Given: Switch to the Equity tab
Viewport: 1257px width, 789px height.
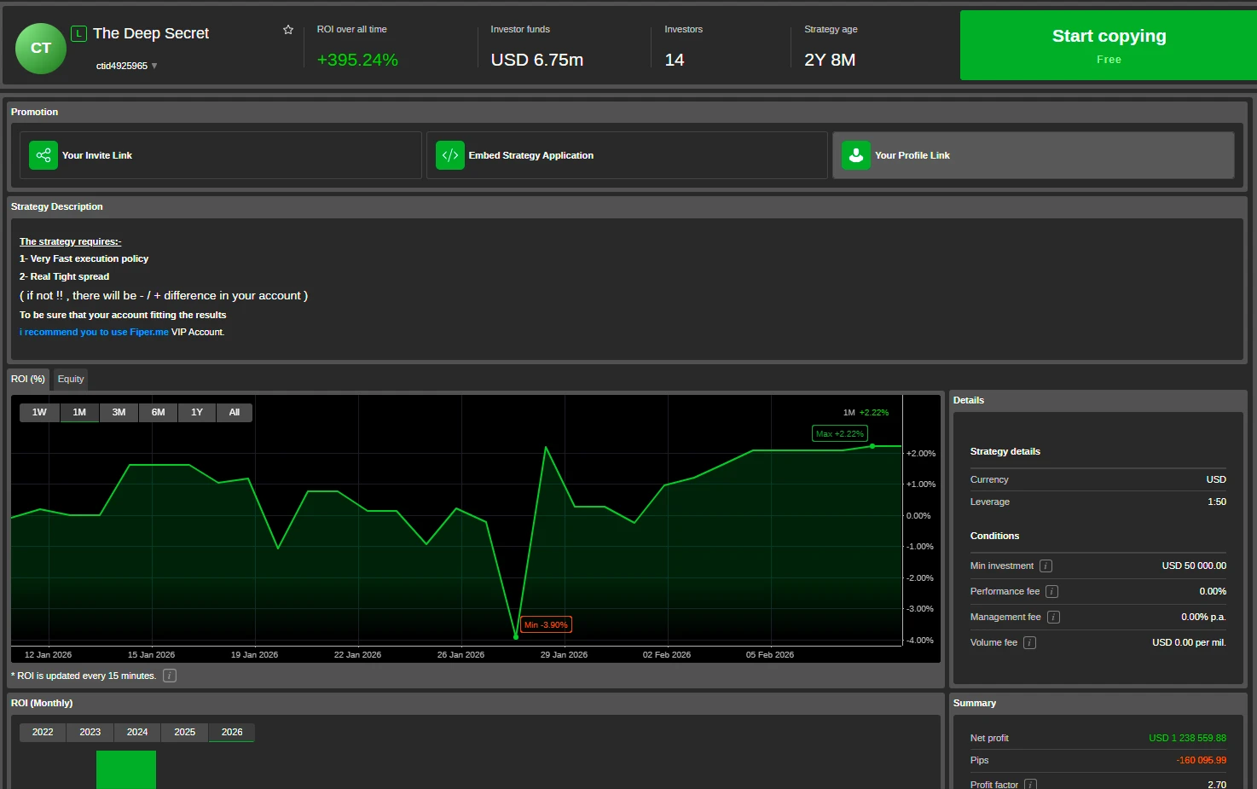Looking at the screenshot, I should click(70, 379).
